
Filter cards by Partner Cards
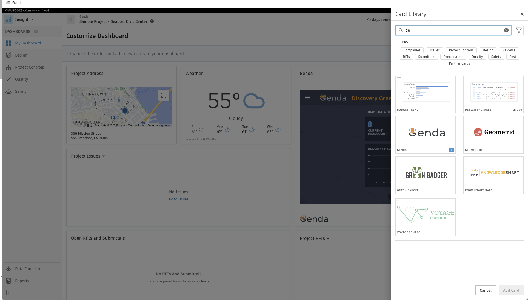tap(459, 63)
